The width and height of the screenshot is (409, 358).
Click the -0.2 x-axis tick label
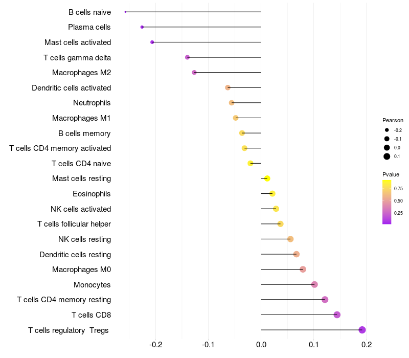pos(156,345)
